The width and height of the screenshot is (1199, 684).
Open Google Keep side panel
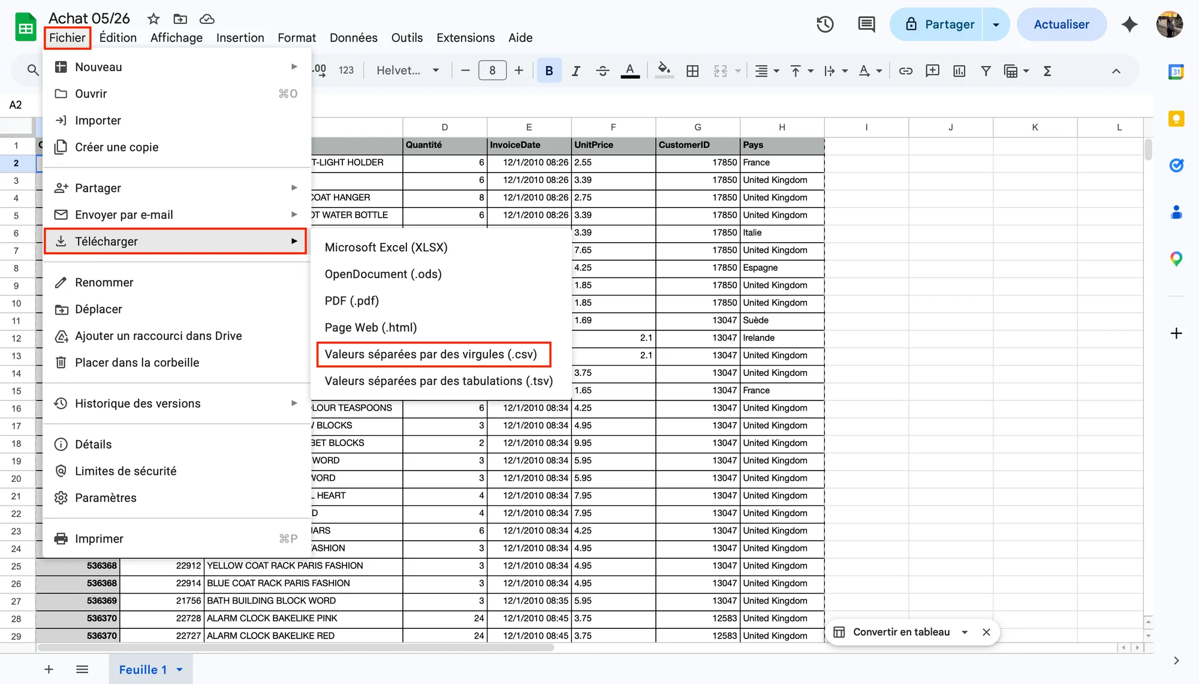tap(1176, 119)
